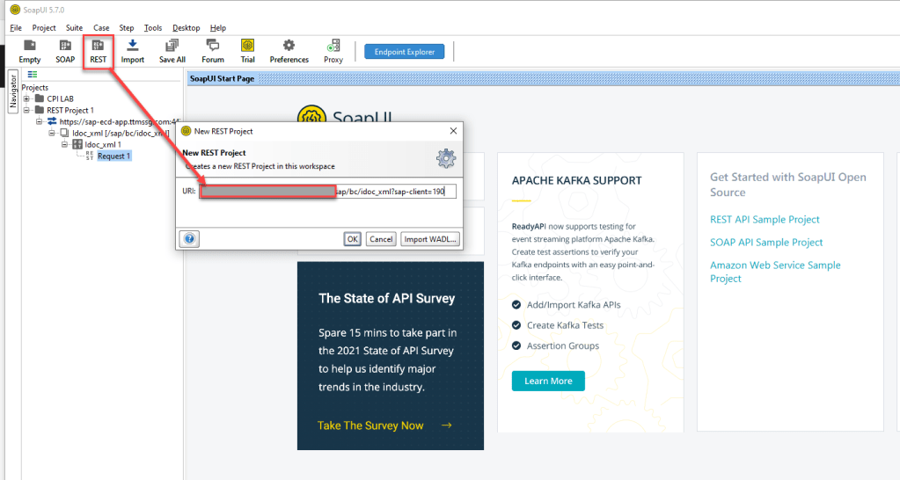This screenshot has height=480, width=900.
Task: Collapse the Idoc_xml 1 tree node
Action: (x=64, y=144)
